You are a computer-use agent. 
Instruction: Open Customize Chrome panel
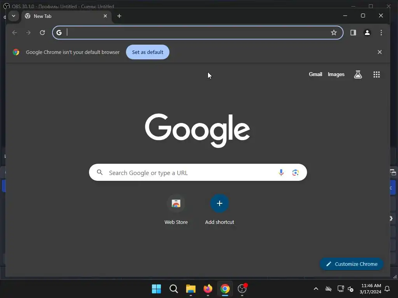click(351, 264)
